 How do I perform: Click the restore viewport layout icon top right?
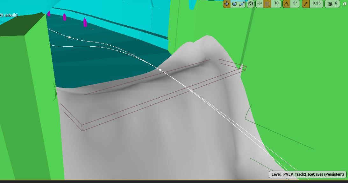tap(344, 4)
